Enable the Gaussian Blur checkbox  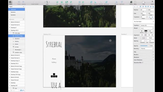[153, 63]
